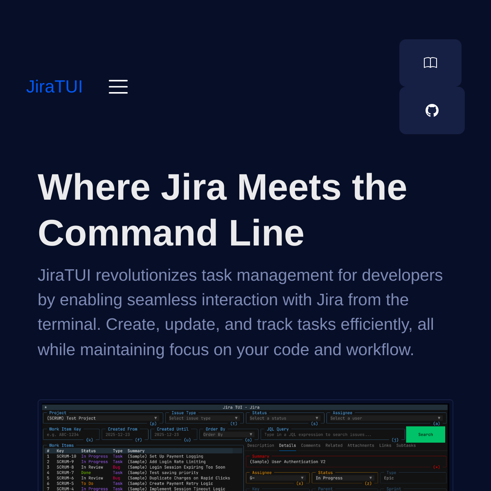Click the JiraTUI logo link
Screen dimensions: 491x491
[54, 87]
